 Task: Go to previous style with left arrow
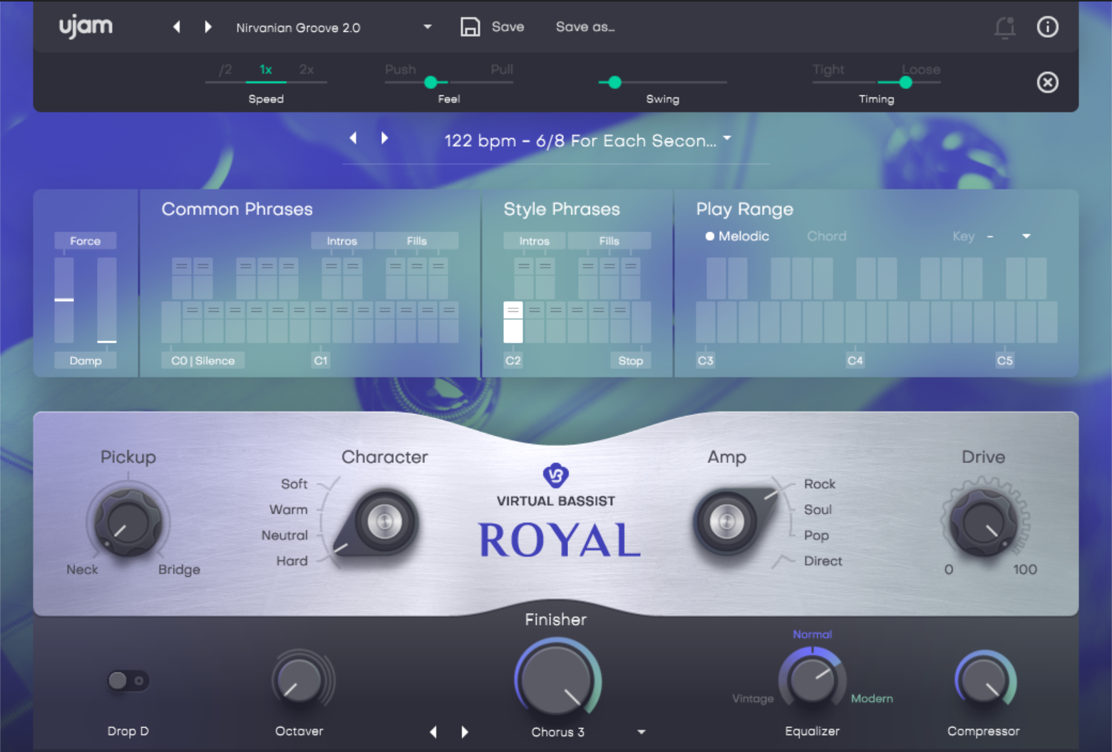click(x=354, y=138)
